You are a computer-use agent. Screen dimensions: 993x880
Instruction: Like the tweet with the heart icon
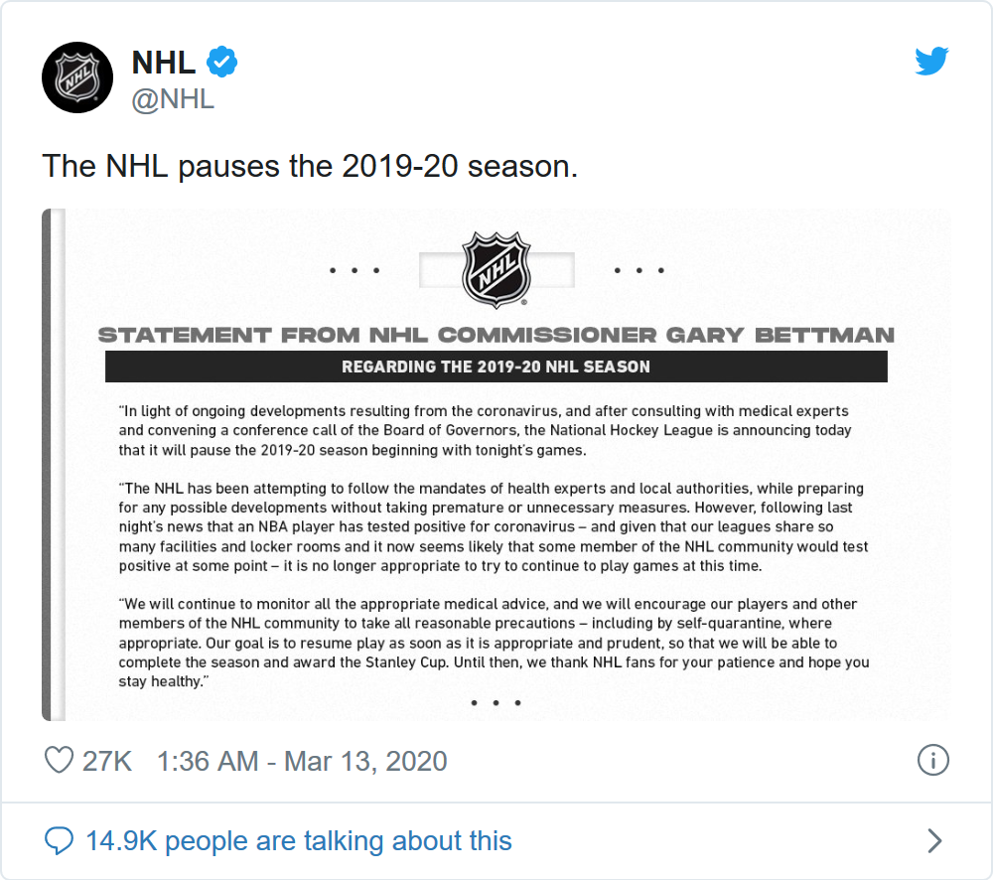coord(60,761)
